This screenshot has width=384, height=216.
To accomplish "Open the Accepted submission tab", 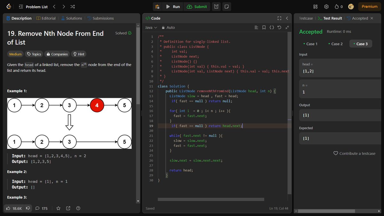I will click(x=357, y=18).
